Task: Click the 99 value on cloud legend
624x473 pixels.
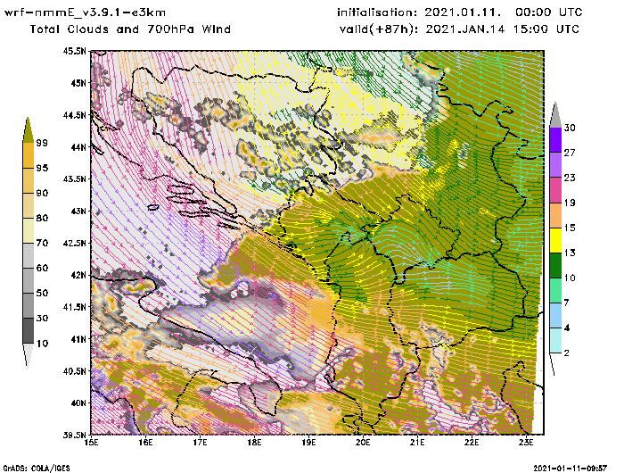Action: pos(42,143)
